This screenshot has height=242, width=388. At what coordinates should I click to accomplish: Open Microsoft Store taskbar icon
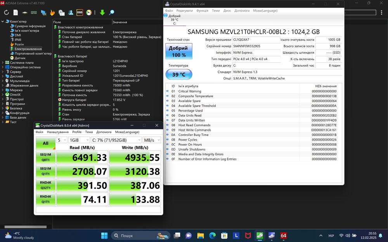[224, 235]
